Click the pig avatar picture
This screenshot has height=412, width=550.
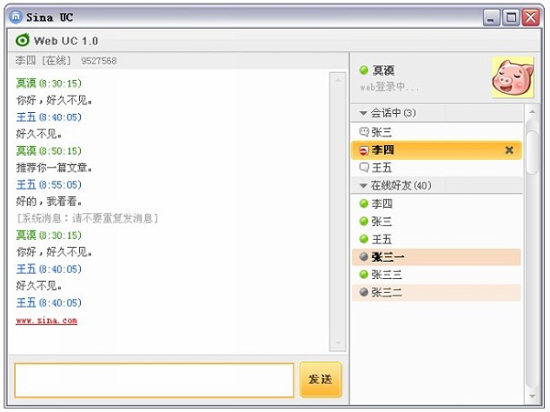[514, 77]
